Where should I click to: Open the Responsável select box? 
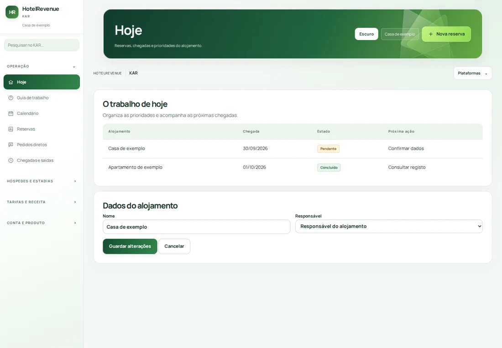(x=389, y=226)
